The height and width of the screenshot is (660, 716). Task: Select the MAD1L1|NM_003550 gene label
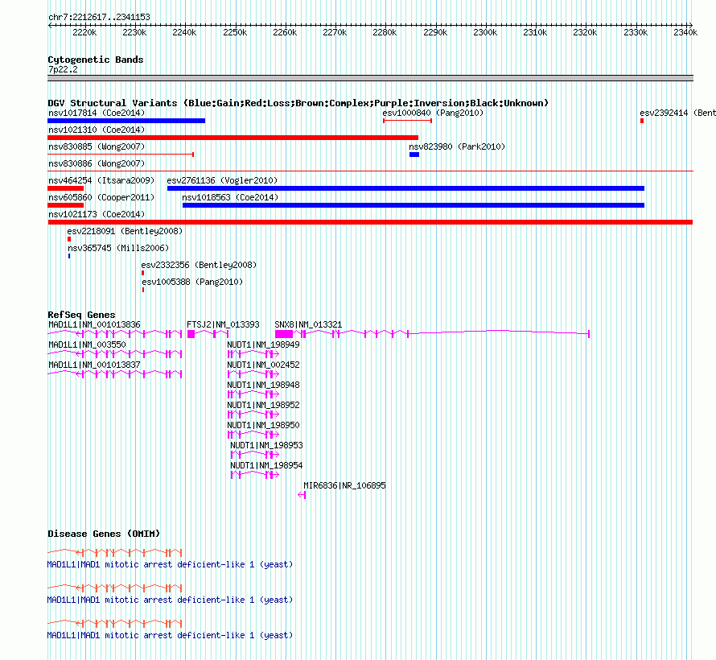click(87, 344)
